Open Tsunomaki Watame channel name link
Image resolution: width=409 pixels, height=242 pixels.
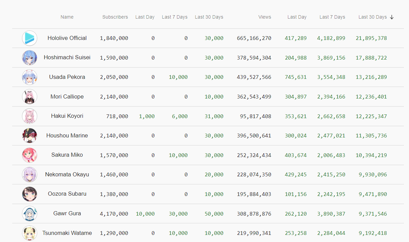[67, 233]
